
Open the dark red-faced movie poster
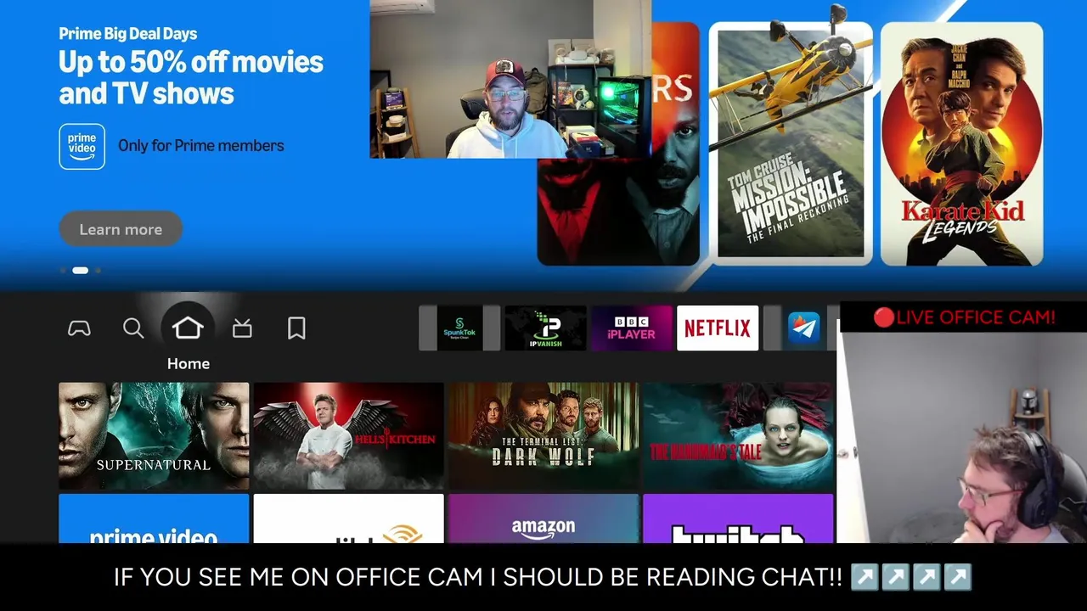pos(618,210)
